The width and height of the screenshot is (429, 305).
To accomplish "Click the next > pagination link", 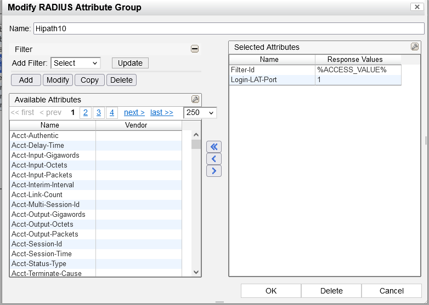I will click(x=134, y=112).
